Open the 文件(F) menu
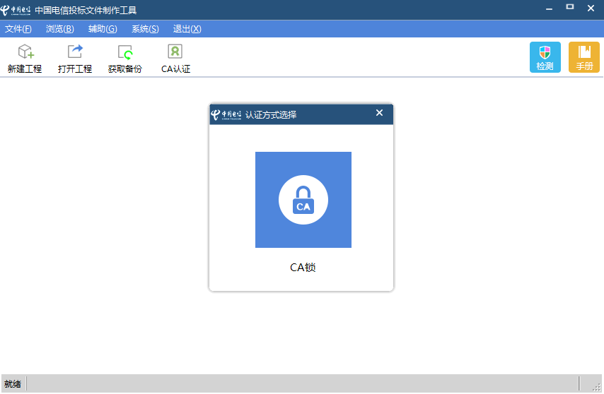Image resolution: width=604 pixels, height=394 pixels. (x=18, y=29)
